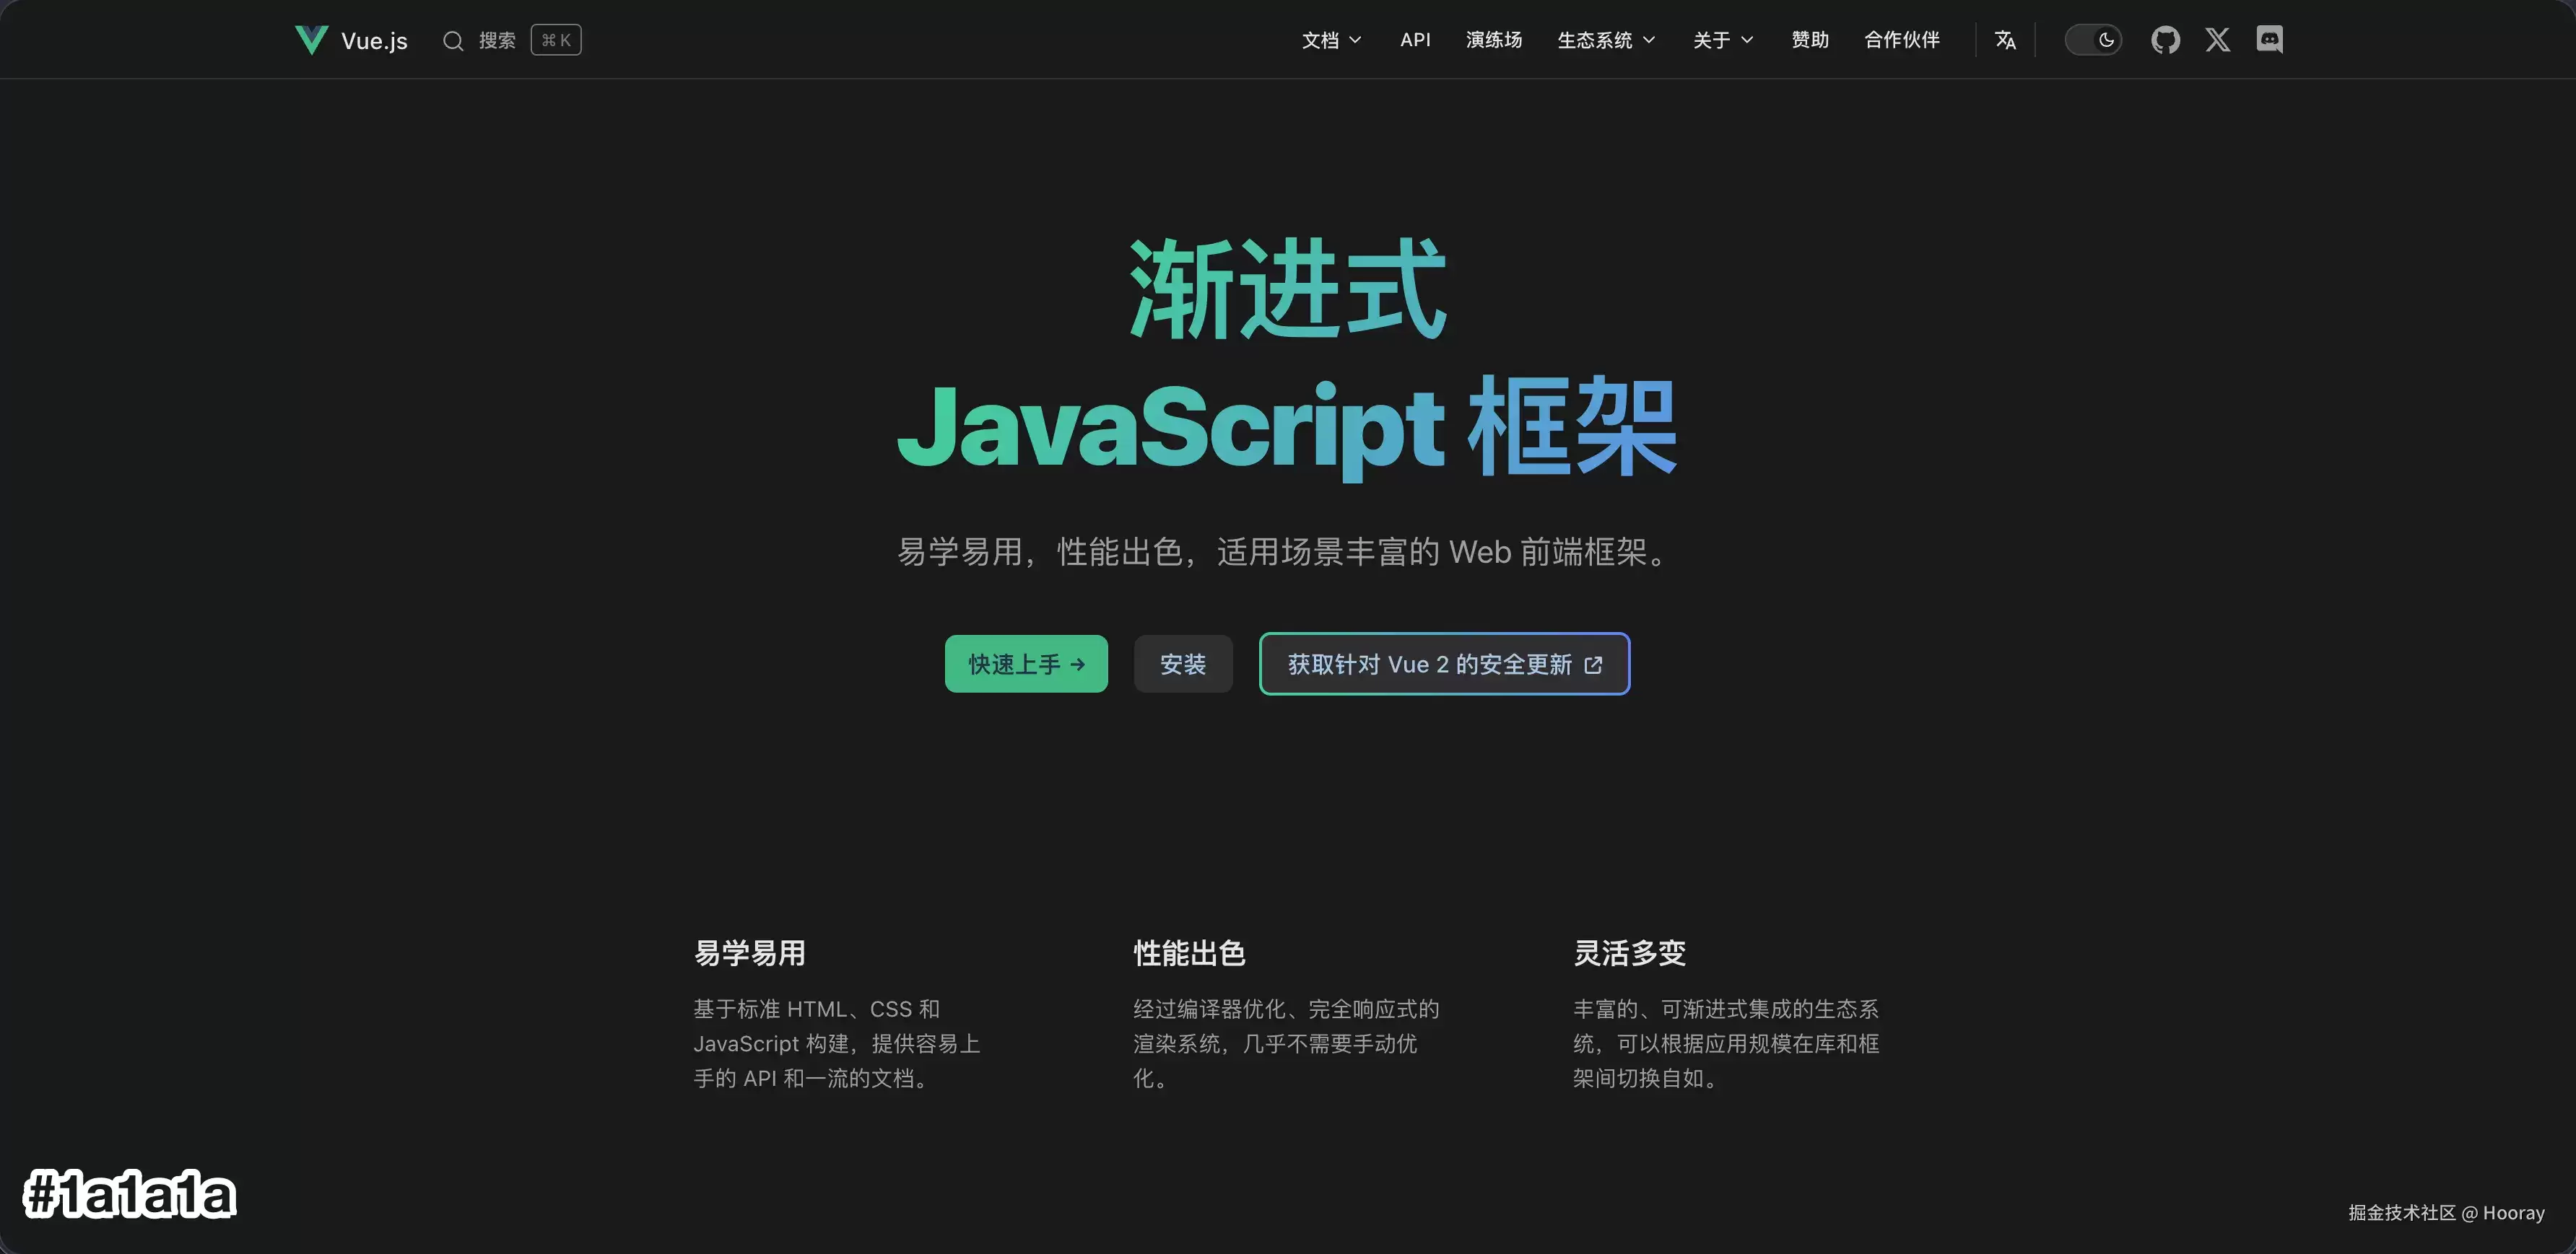
Task: Open the GitHub repository icon
Action: 2165,40
